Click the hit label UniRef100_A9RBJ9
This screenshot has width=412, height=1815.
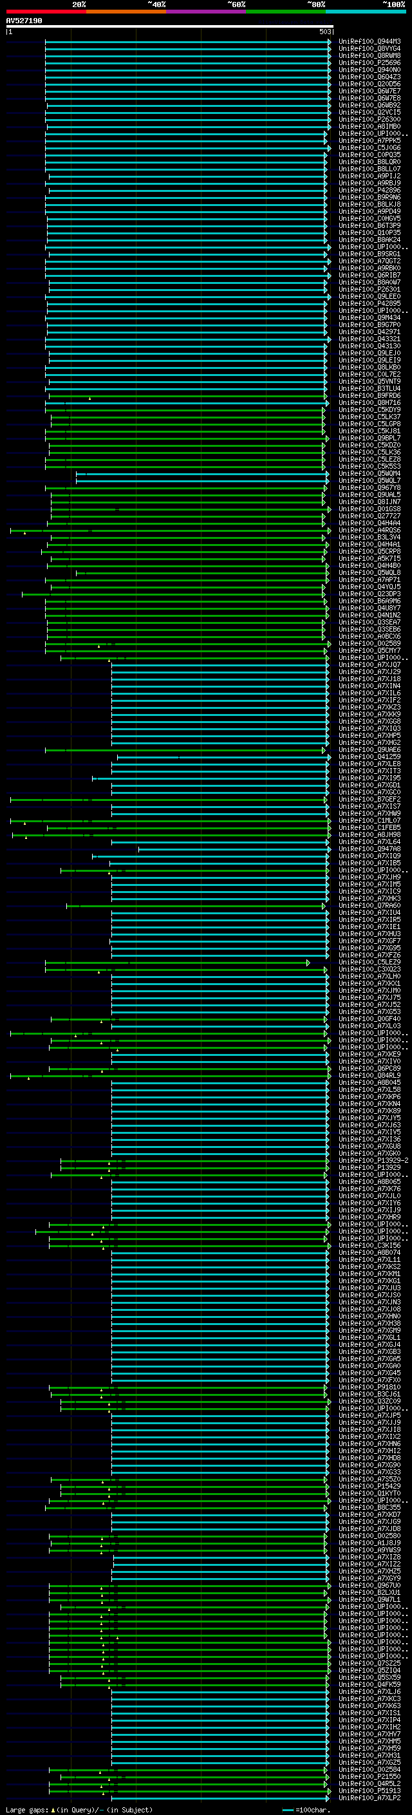coord(370,183)
